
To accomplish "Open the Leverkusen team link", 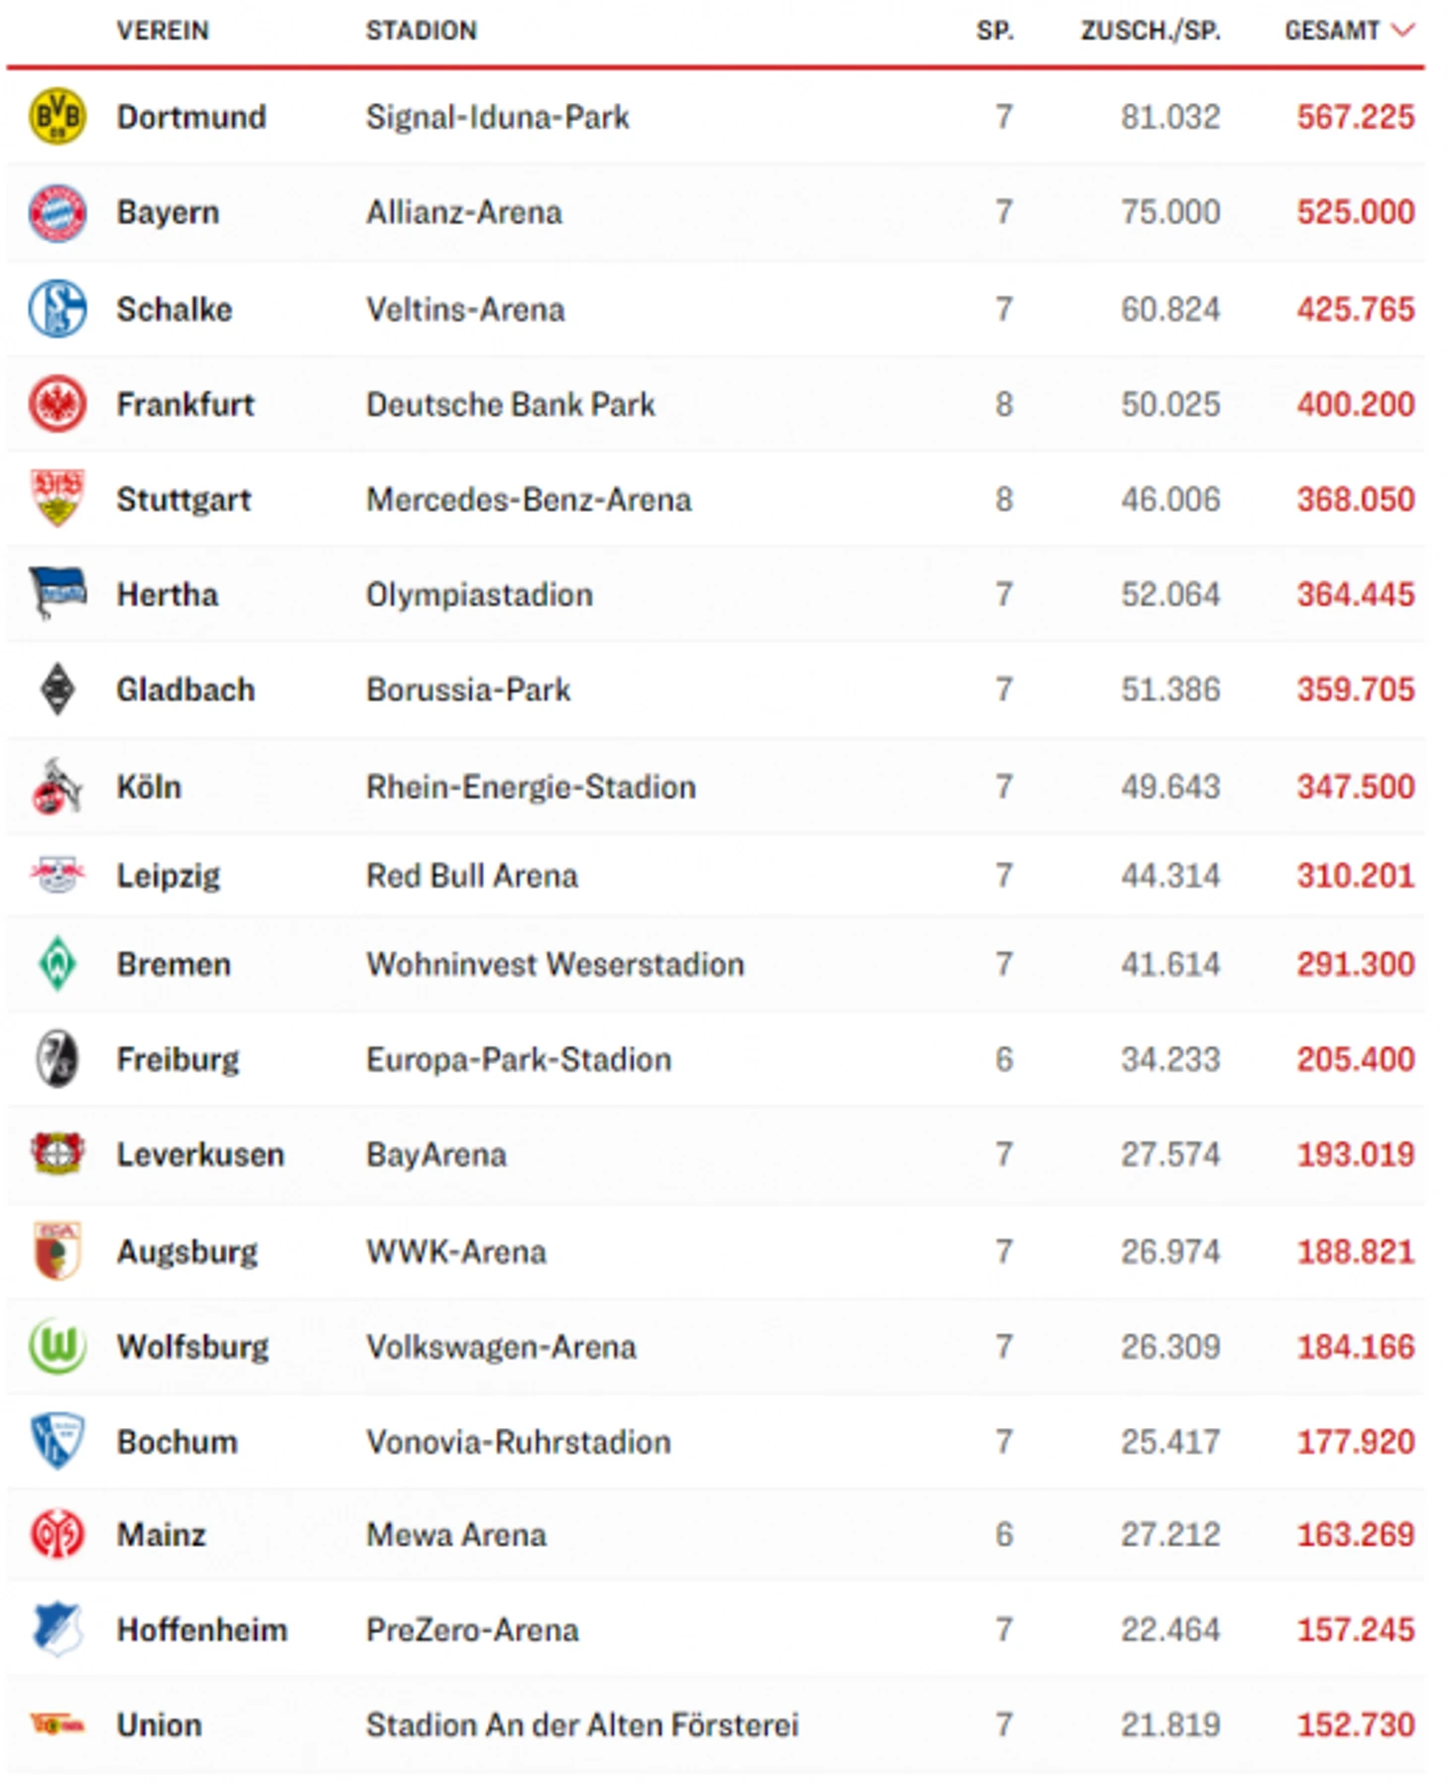I will [200, 1154].
